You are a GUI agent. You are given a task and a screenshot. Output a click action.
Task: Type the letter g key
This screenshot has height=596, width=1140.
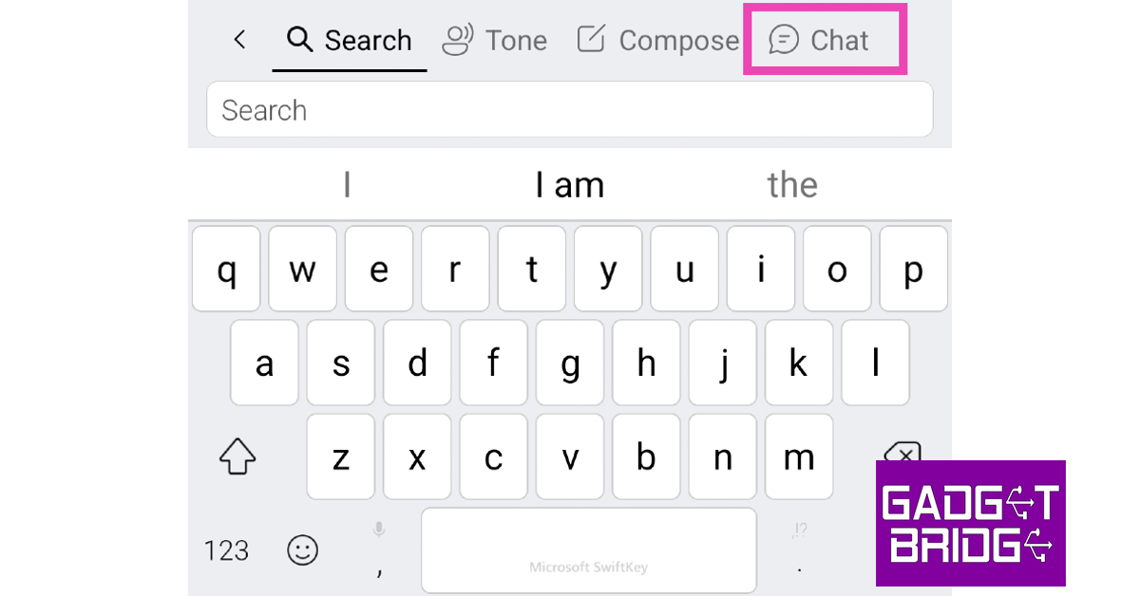[x=570, y=363]
